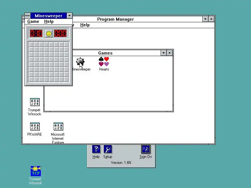The width and height of the screenshot is (251, 188).
Task: Click the Minesweeper timer display
Action: click(x=60, y=34)
